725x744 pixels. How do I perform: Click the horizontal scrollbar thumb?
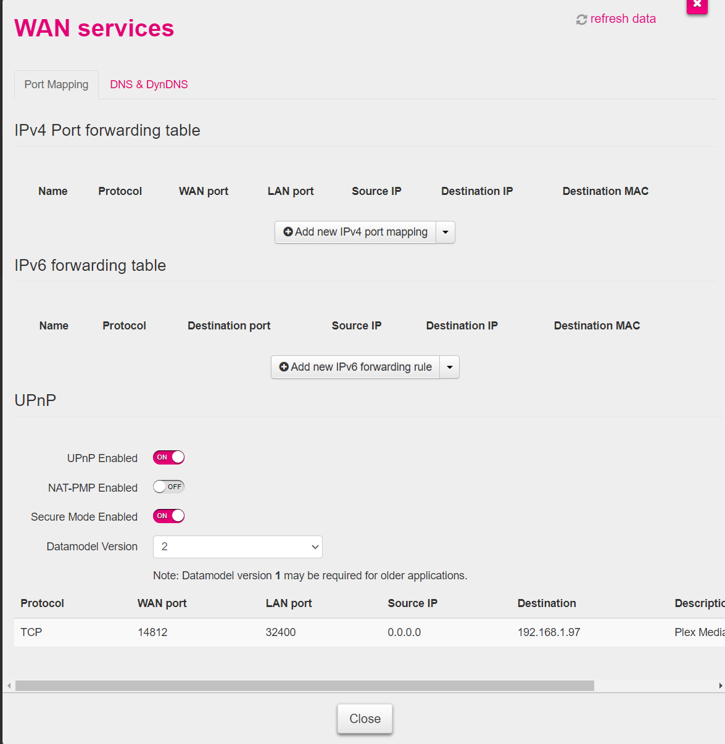304,685
